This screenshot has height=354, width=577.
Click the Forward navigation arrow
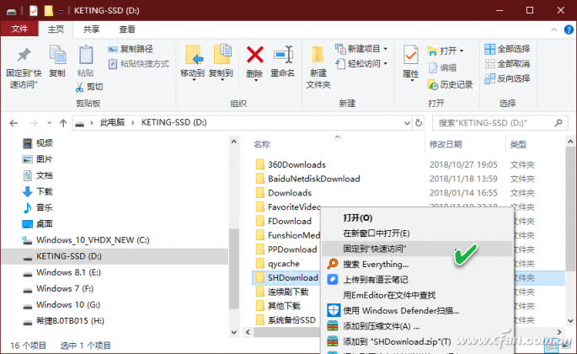[33, 123]
